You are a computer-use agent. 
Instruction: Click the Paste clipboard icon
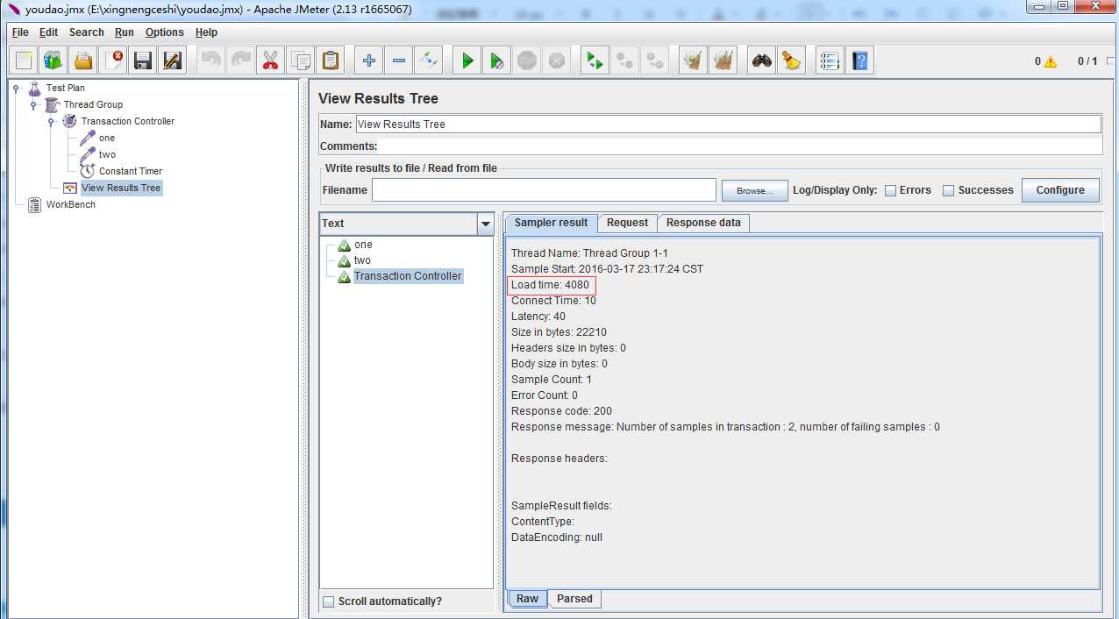[x=330, y=60]
